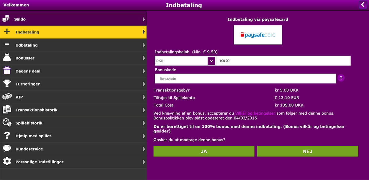Click the 'kr 5.00 DKK' transaction fee value

(x=287, y=90)
